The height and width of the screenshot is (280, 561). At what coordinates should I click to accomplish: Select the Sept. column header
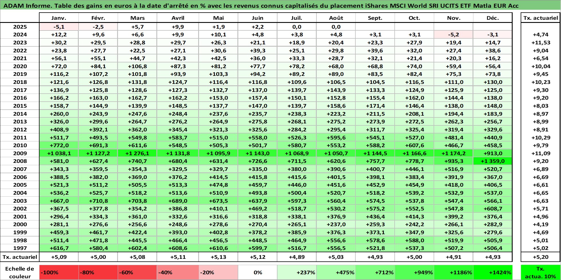[x=375, y=18]
